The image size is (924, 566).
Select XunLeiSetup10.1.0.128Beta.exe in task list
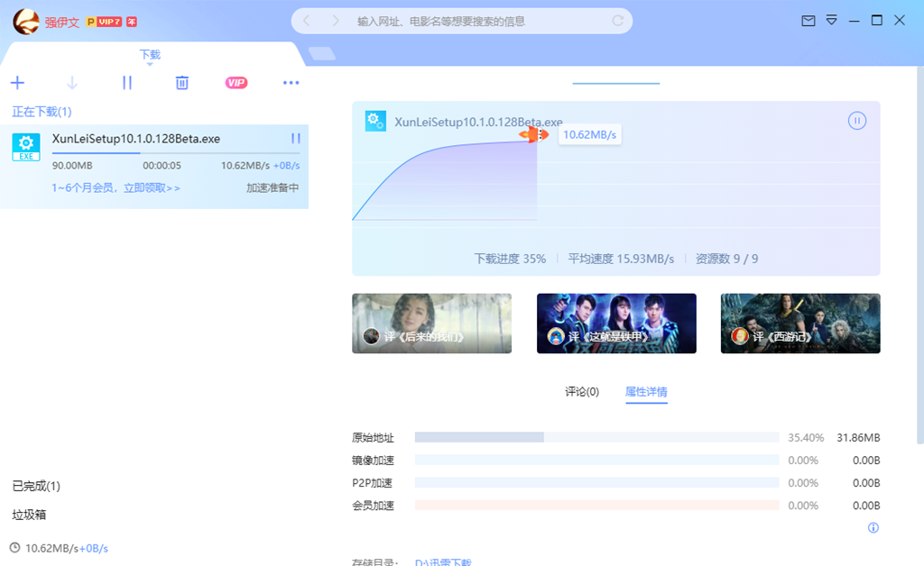(x=153, y=166)
